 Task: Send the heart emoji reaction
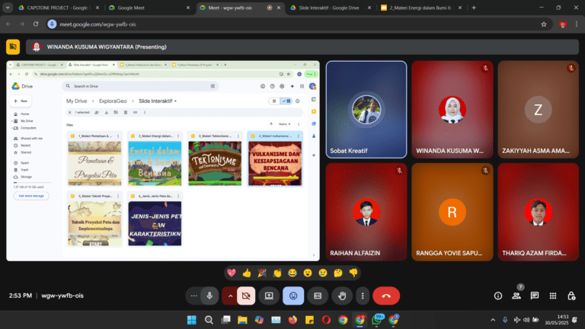(230, 273)
